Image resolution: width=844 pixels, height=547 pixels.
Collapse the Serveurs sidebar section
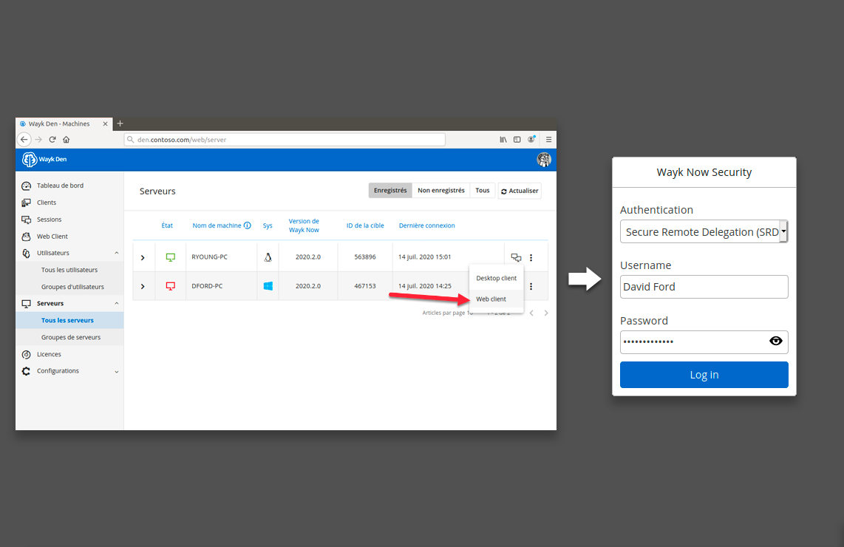click(116, 304)
